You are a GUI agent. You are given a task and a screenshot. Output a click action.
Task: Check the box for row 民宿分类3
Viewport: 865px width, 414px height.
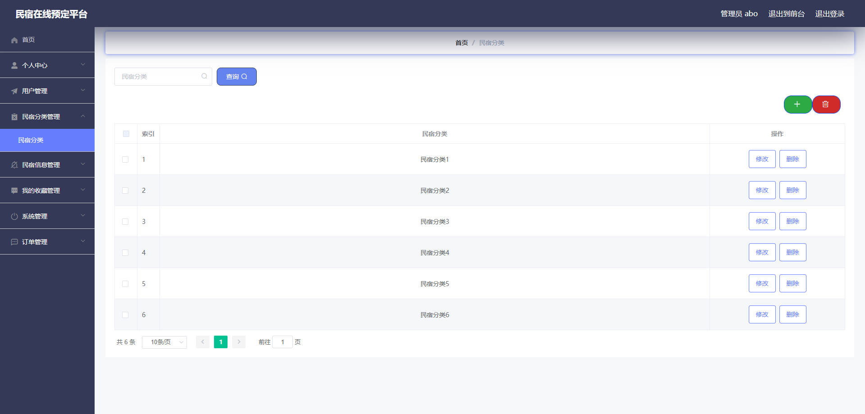(125, 222)
